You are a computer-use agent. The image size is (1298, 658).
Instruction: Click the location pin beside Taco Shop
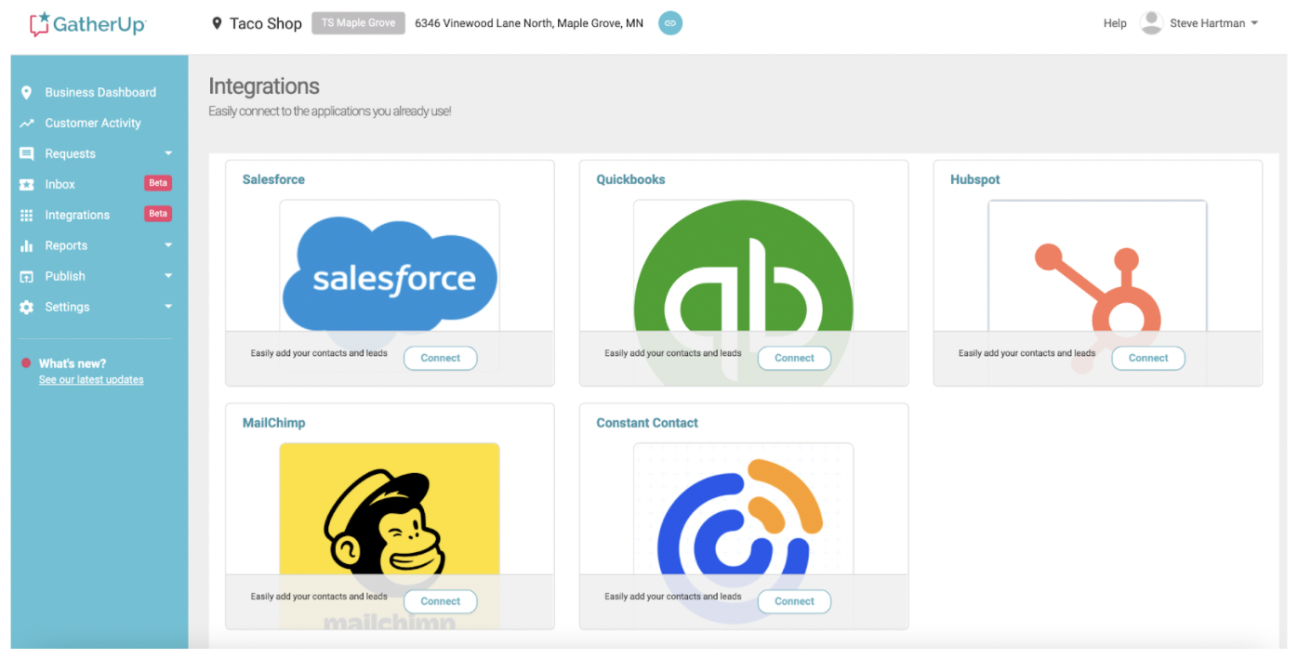[x=216, y=22]
